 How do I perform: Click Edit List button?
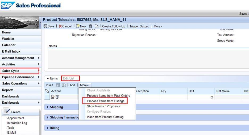click(x=69, y=78)
